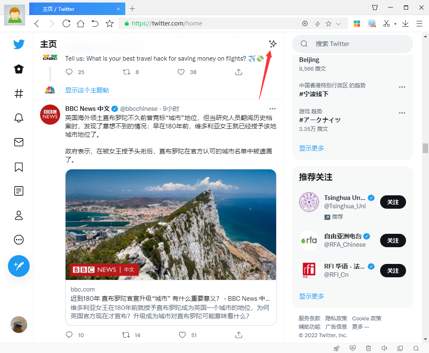Show more trends via 显示更多
The width and height of the screenshot is (429, 353).
311,148
